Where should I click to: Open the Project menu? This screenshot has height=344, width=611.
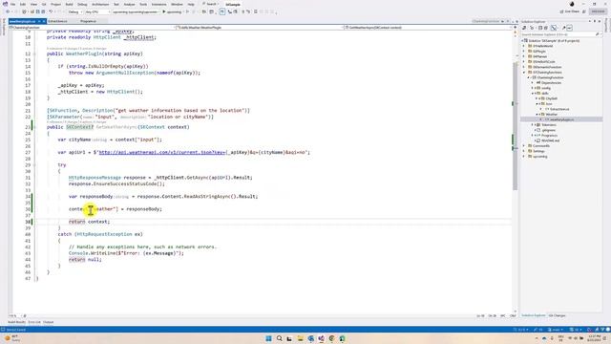[55, 4]
